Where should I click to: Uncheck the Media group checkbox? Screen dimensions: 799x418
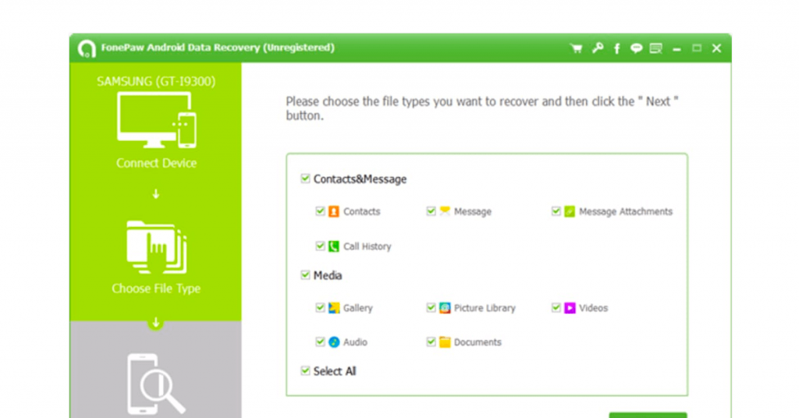[305, 275]
